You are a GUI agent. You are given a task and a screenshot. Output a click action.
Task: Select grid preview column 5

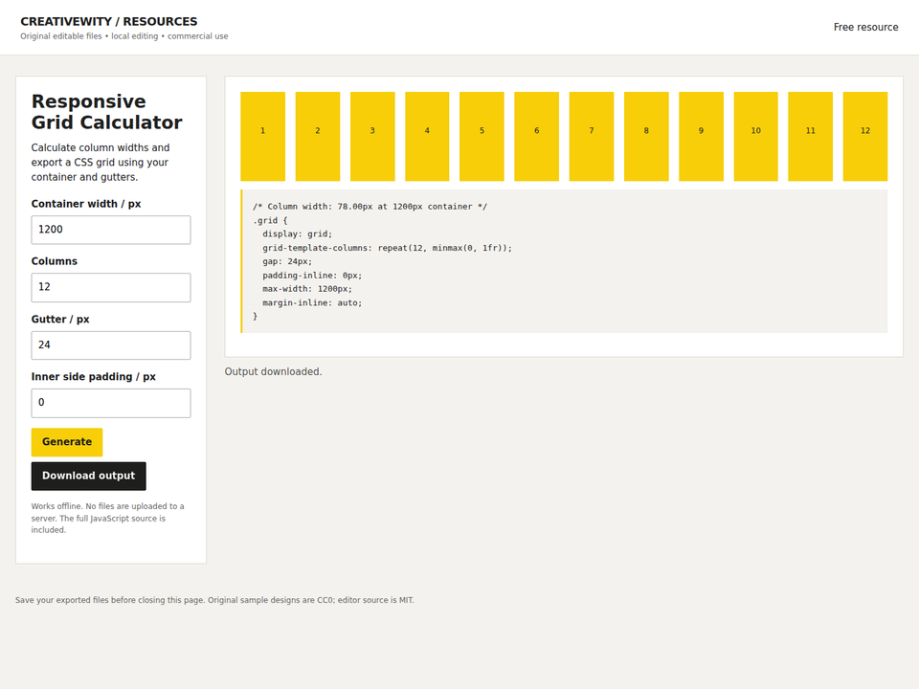(482, 136)
